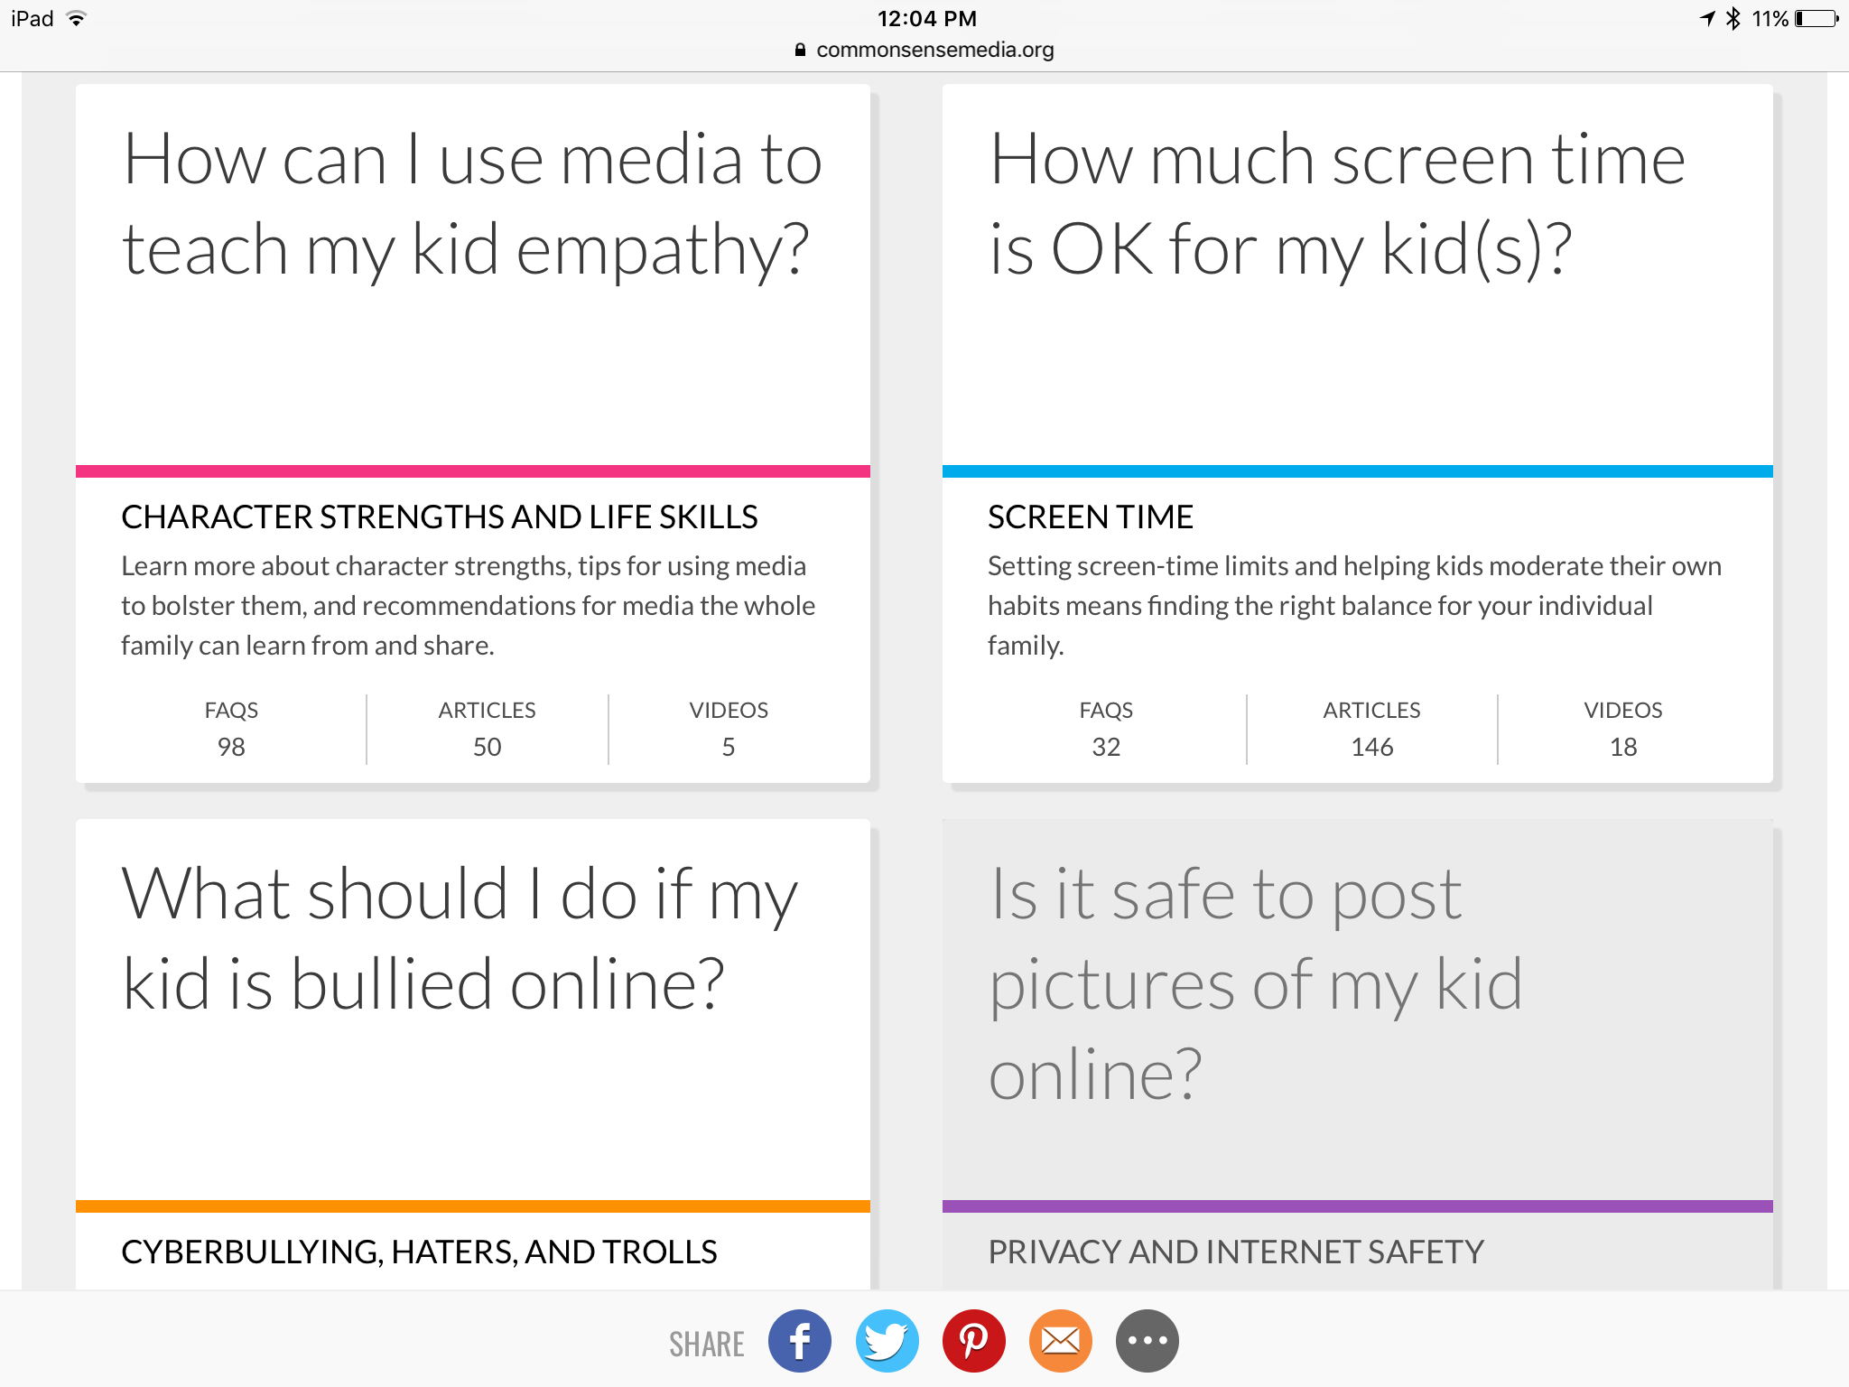
Task: Open "What should I do if my kid is bullied online?"
Action: (x=459, y=939)
